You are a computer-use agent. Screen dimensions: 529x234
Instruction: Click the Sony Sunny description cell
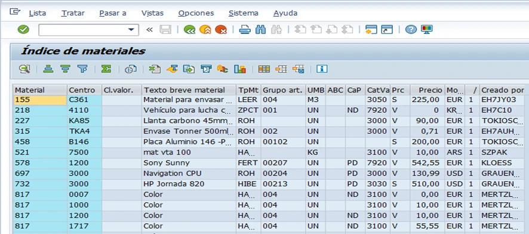coord(189,163)
